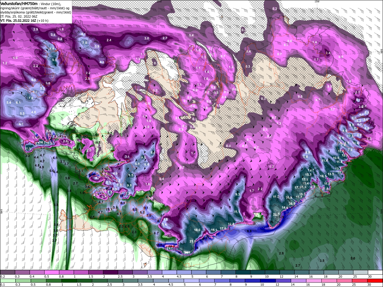Viewport: 383px width, 287px height.
Task: Click the 0.1 label on the rain scale
Action: pyautogui.click(x=2, y=285)
